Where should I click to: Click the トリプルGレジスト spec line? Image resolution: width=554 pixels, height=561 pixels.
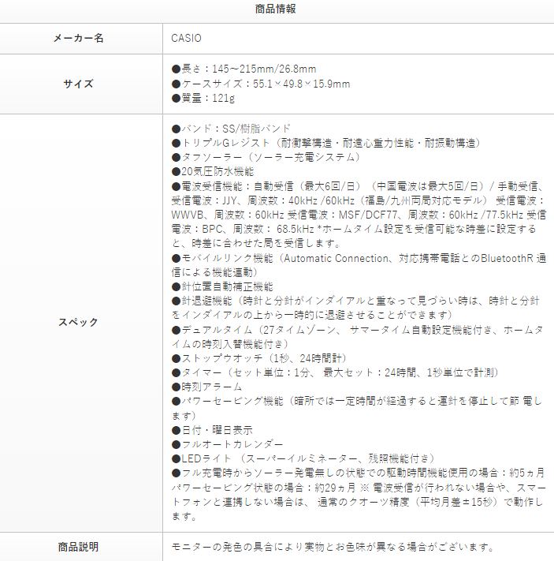(325, 142)
